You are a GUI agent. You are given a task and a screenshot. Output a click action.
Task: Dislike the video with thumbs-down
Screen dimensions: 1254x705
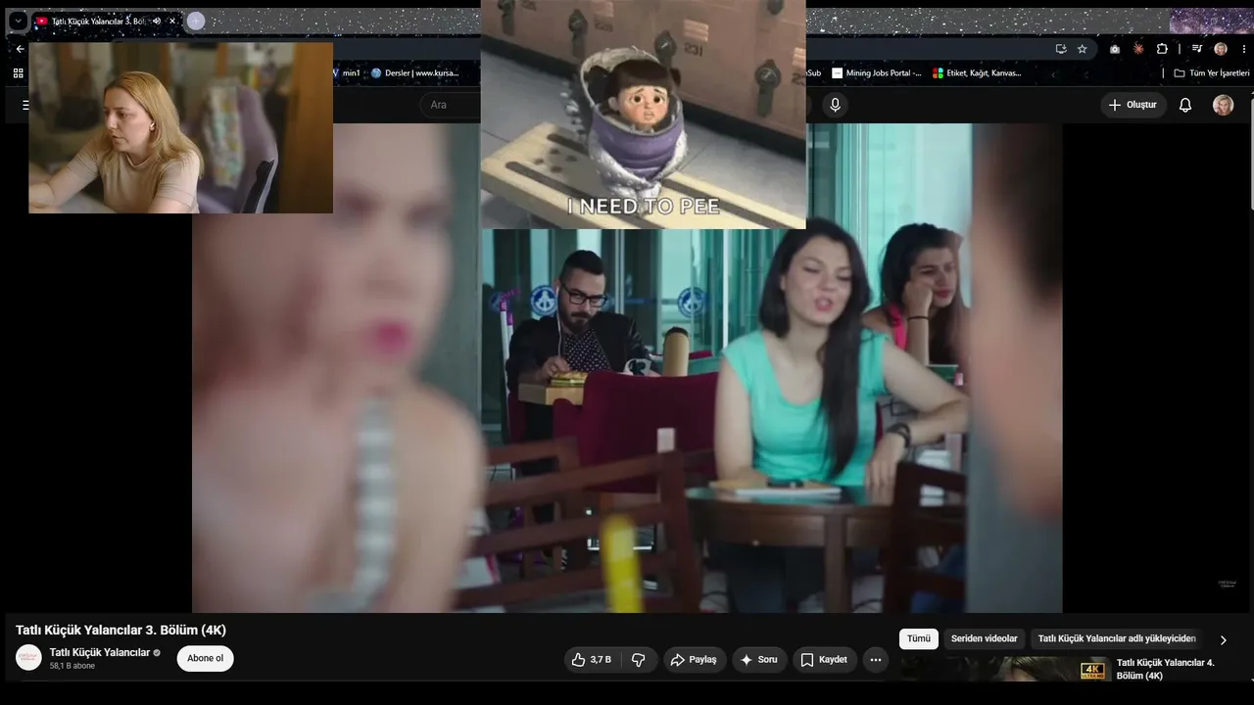[639, 660]
